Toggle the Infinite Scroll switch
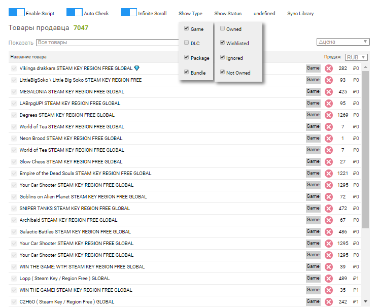379x308 pixels. coord(129,12)
